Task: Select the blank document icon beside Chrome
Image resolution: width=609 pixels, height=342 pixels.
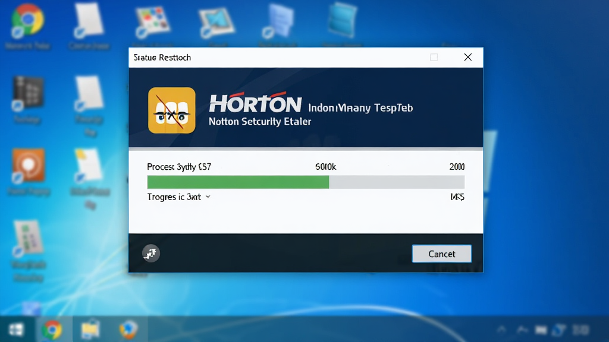Action: pyautogui.click(x=89, y=20)
